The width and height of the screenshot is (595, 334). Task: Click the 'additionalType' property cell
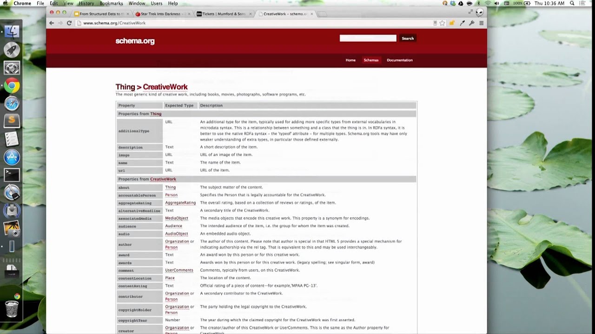click(139, 131)
